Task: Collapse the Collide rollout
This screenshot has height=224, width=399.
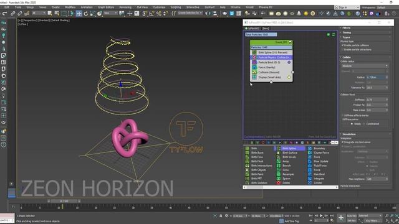Action: (x=346, y=57)
